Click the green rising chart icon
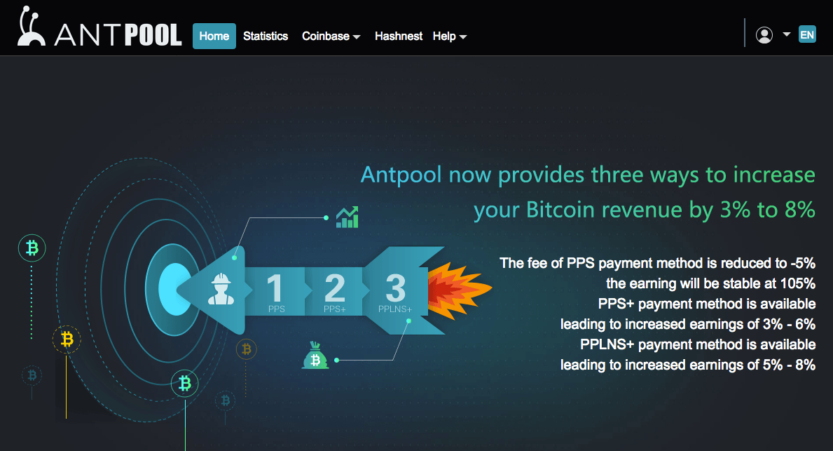 347,217
